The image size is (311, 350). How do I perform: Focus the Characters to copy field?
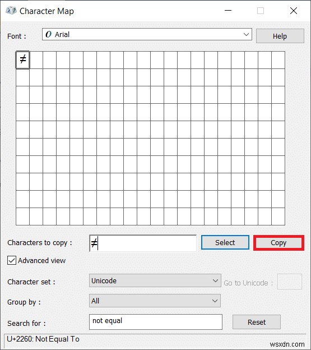pos(143,243)
